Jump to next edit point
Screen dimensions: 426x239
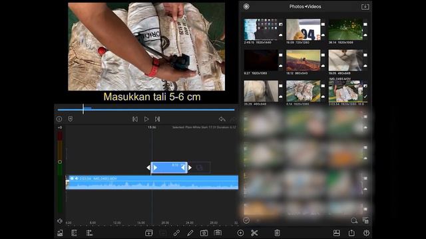[x=157, y=119]
